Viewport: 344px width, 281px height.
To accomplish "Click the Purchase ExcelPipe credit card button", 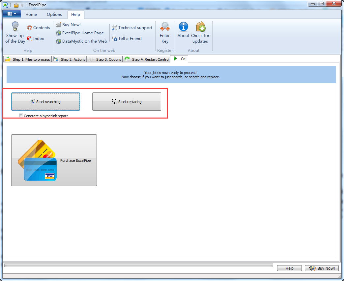I will coord(54,160).
